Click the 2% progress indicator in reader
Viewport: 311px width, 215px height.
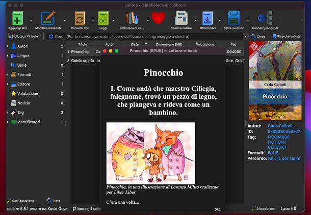tap(217, 210)
